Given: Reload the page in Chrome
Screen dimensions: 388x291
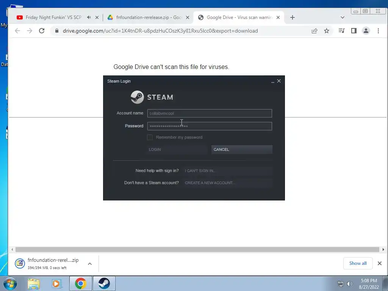Looking at the screenshot, I should click(x=42, y=31).
